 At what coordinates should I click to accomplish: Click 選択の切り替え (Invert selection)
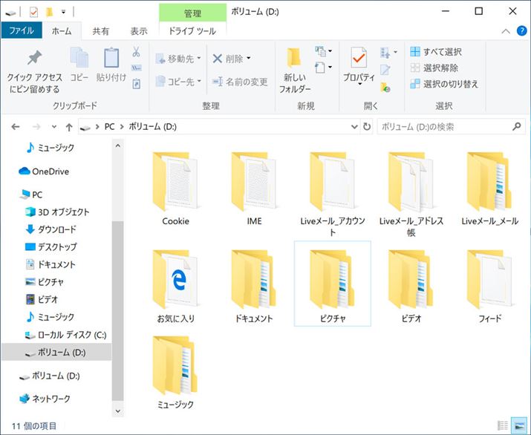[x=443, y=84]
